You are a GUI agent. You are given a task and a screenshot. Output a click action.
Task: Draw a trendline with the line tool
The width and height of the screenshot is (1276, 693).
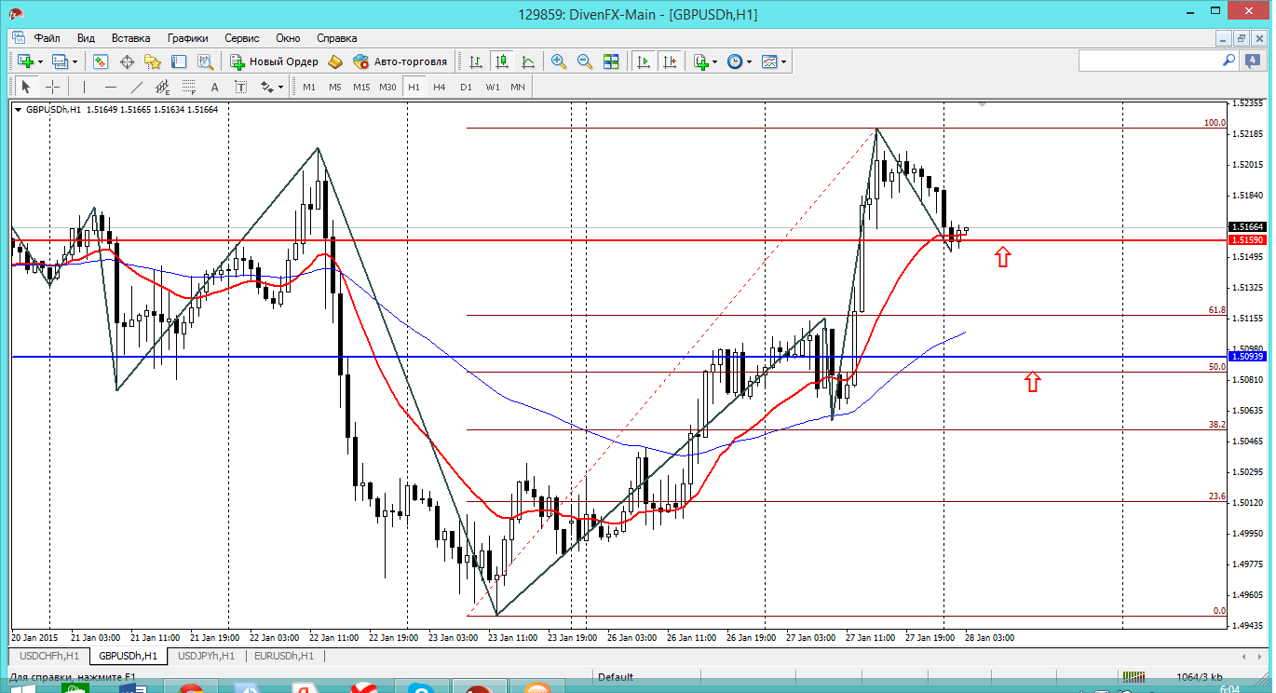(x=137, y=87)
